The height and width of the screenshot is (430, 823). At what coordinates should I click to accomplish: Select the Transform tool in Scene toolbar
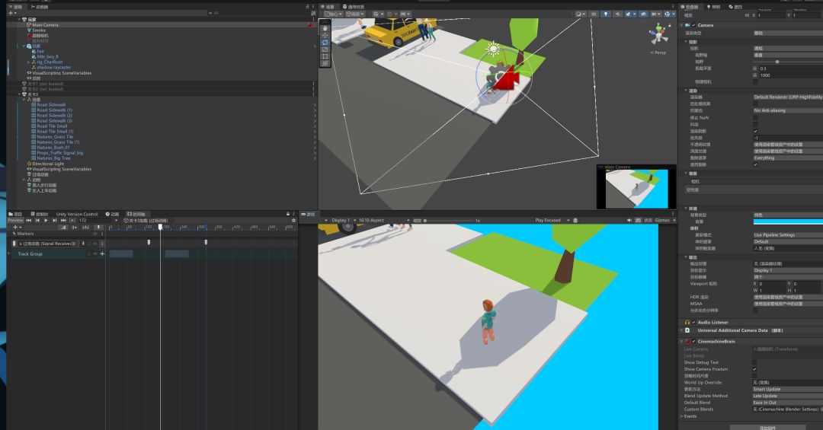[x=325, y=63]
